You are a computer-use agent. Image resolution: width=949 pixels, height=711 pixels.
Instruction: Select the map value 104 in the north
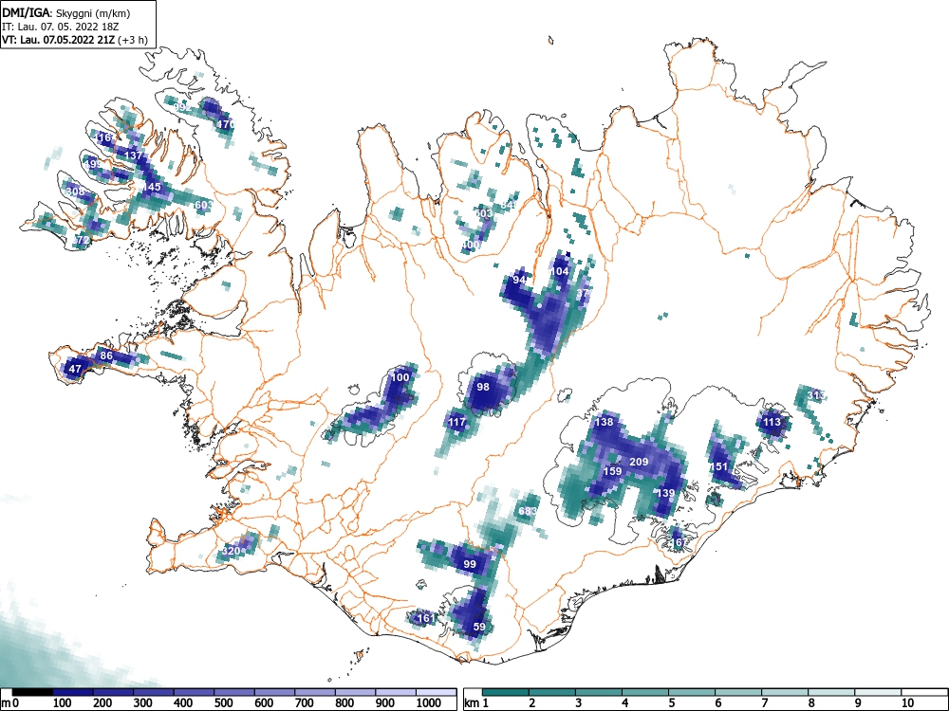560,271
